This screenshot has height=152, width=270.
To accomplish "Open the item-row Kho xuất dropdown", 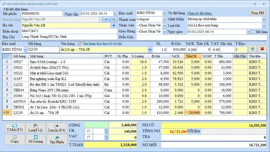I will point(25,50).
